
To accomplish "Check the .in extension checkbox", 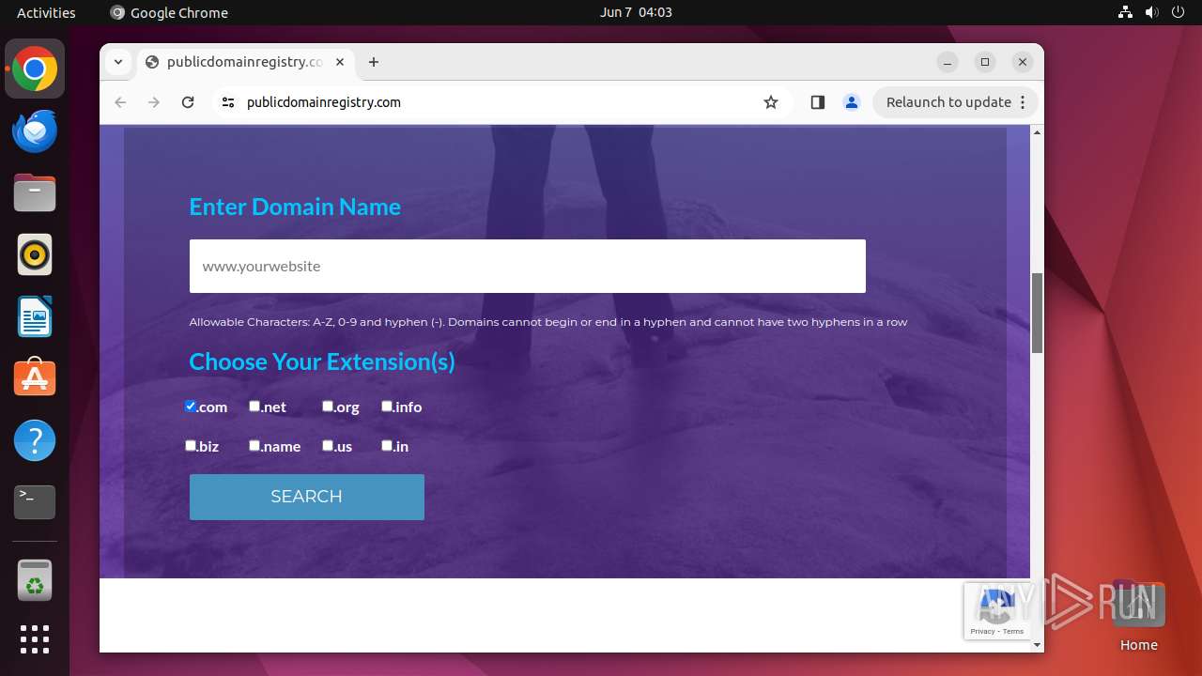I will tap(387, 445).
